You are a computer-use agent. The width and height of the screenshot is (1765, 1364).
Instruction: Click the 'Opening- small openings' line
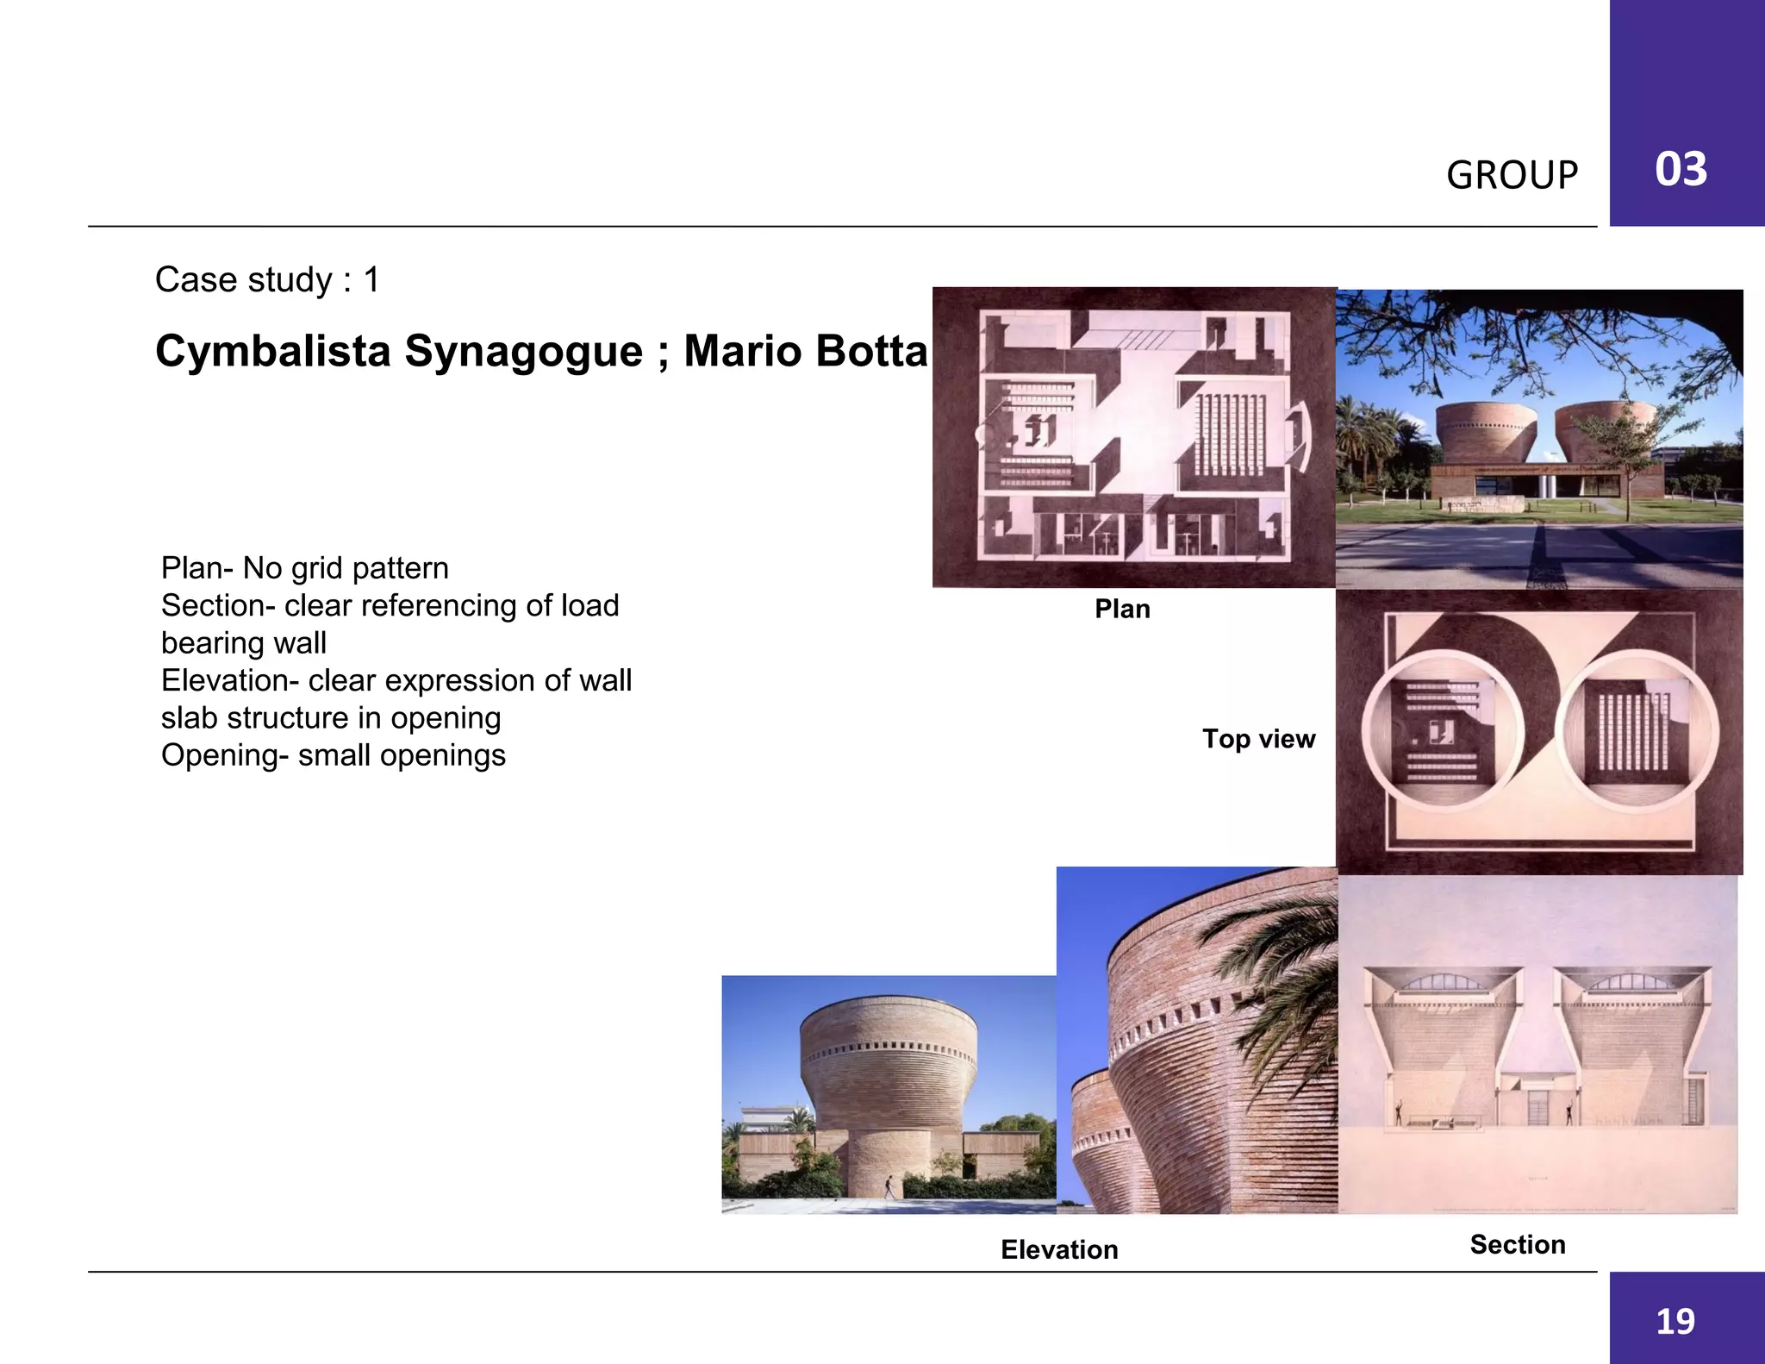click(334, 755)
